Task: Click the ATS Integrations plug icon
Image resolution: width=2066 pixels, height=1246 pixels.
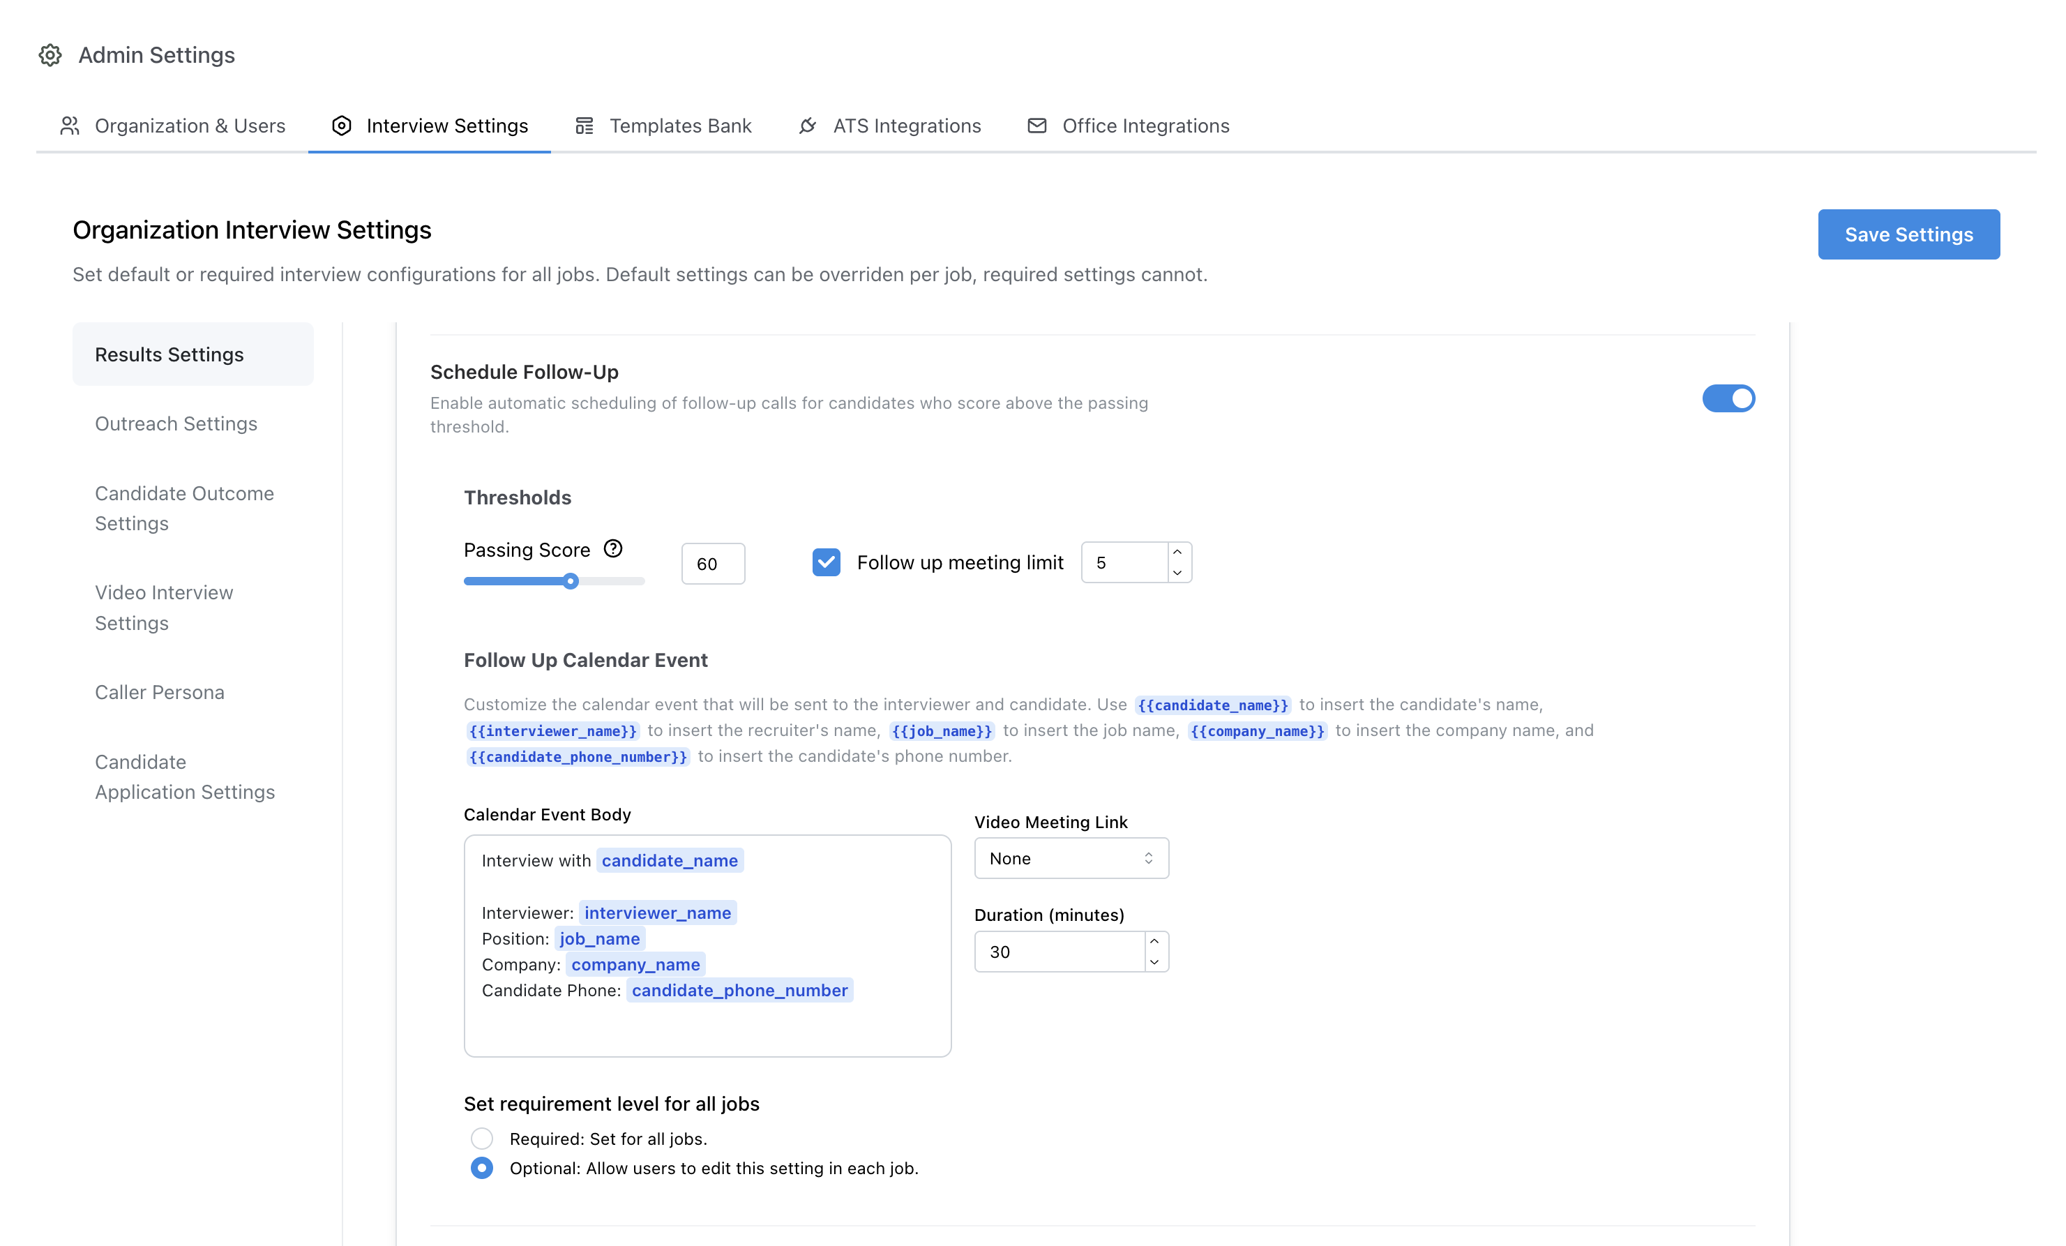Action: tap(806, 125)
